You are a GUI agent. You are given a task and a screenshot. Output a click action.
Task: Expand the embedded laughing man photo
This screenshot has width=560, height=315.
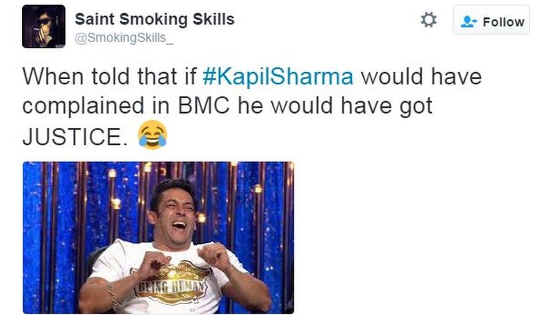(x=158, y=238)
